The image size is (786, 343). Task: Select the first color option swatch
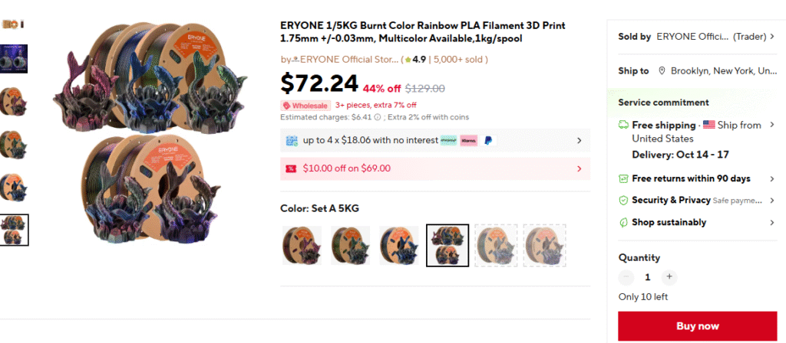pyautogui.click(x=301, y=246)
